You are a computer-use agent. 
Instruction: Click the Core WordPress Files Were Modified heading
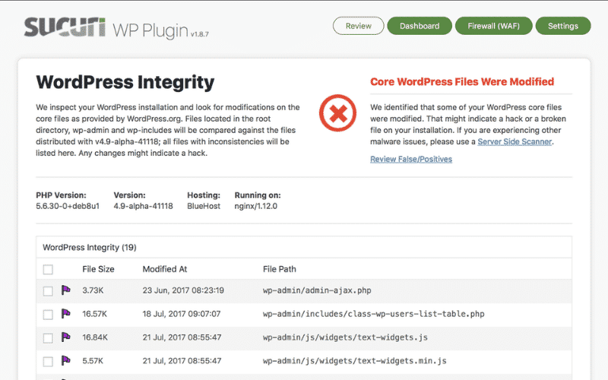coord(462,82)
